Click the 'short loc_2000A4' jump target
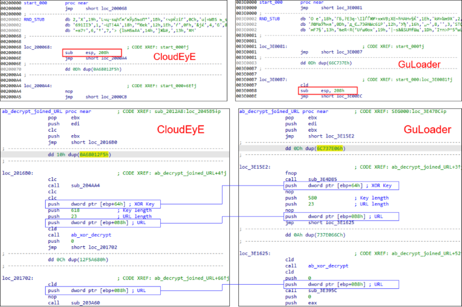The height and width of the screenshot is (307, 462). (x=106, y=58)
